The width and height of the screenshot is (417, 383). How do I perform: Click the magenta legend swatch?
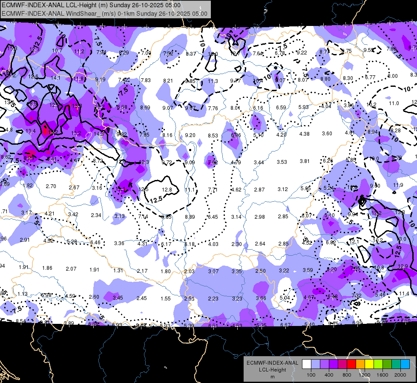point(342,364)
